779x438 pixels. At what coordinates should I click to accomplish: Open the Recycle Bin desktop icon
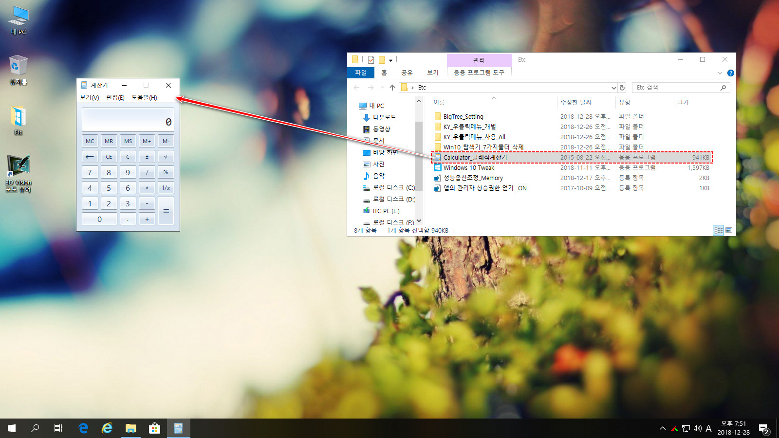click(19, 70)
